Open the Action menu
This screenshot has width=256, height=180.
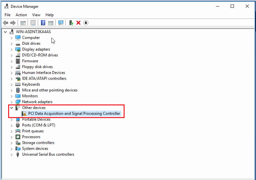pyautogui.click(x=21, y=15)
